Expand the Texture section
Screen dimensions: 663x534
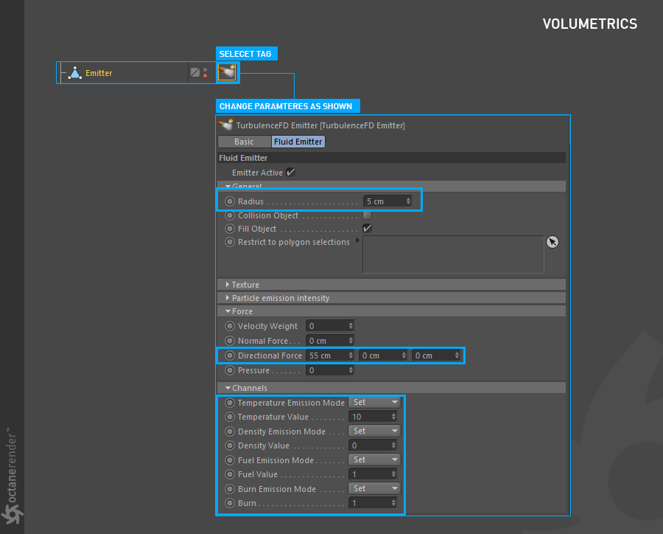pyautogui.click(x=228, y=284)
